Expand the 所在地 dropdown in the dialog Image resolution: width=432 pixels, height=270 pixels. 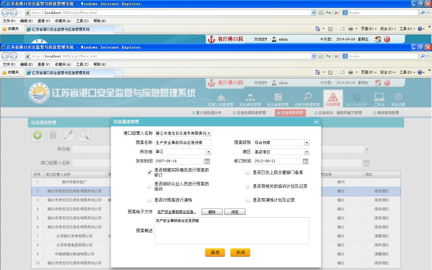click(208, 152)
